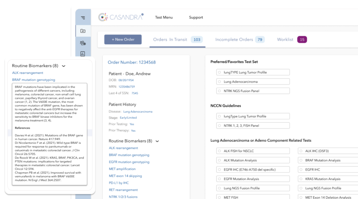This screenshot has height=199, width=358.
Task: Select ALK IHC (D5F3)
Action: (x=328, y=151)
